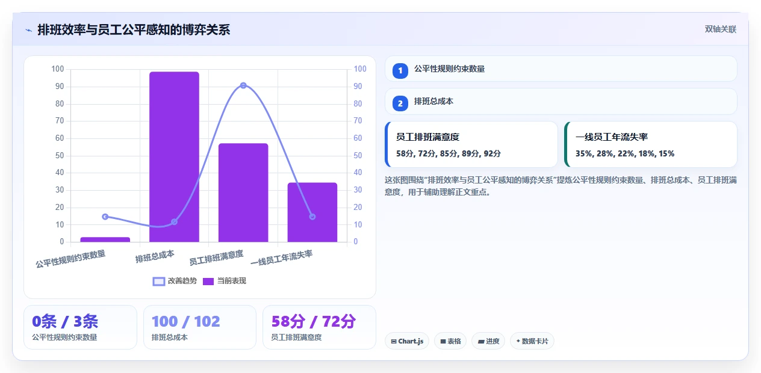761x373 pixels.
Task: Click the 进度 tag icon
Action: (x=481, y=341)
